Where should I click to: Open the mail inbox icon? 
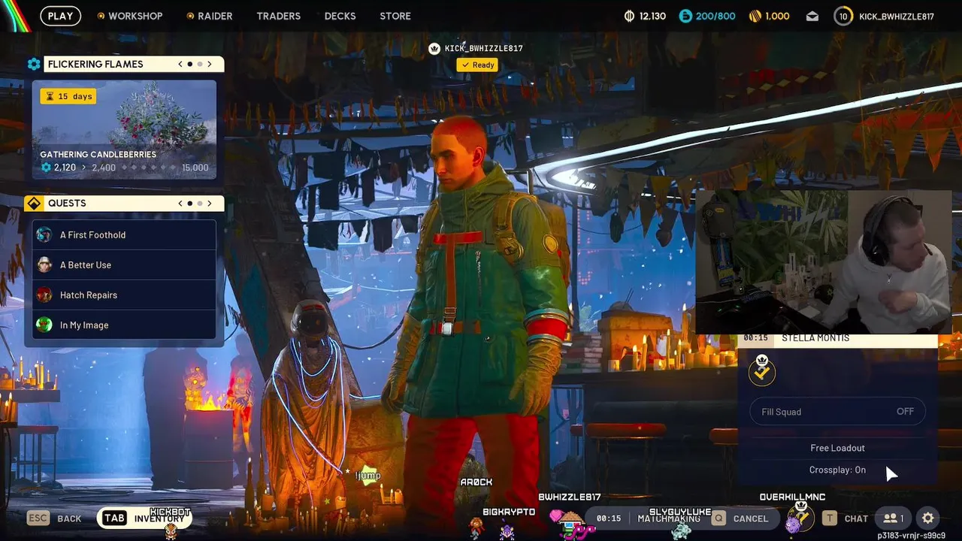(x=812, y=16)
